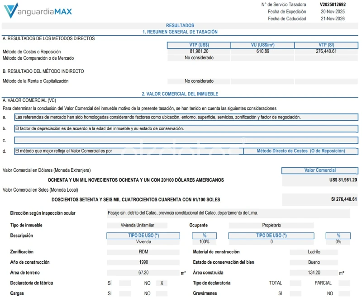The width and height of the screenshot is (362, 302).
Task: Click the VanguardiaMAX logo
Action: point(37,10)
